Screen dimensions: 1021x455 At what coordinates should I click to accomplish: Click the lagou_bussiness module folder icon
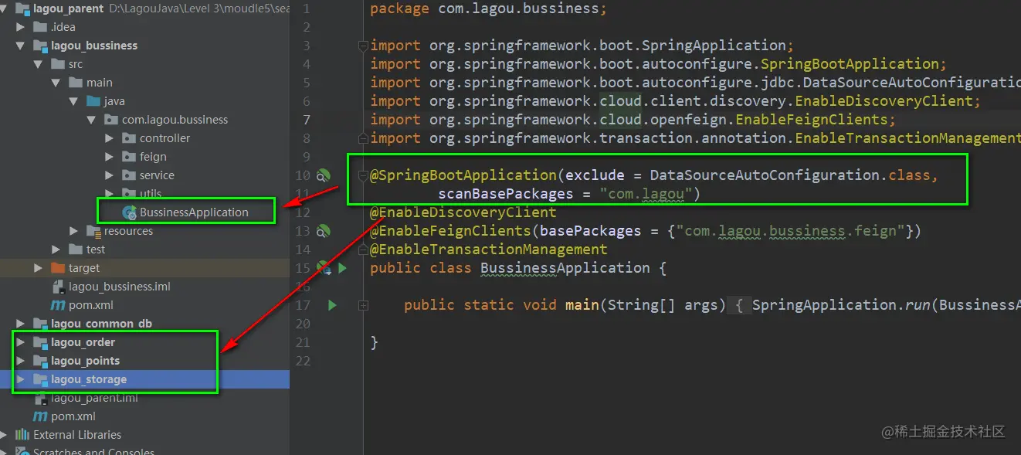pyautogui.click(x=40, y=46)
